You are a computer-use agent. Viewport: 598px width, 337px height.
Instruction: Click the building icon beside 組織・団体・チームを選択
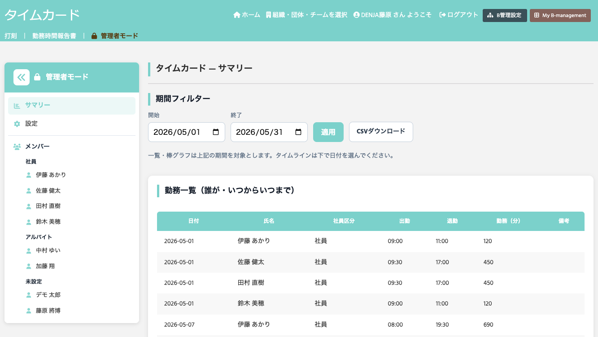click(268, 15)
